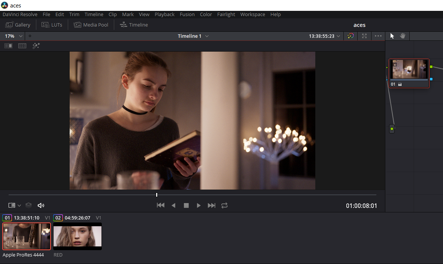The image size is (443, 264).
Task: Select the hand pan tool
Action: [x=403, y=36]
